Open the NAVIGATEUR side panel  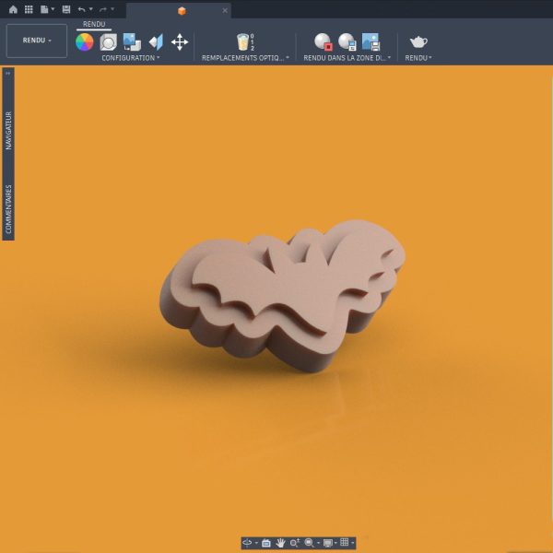8,131
